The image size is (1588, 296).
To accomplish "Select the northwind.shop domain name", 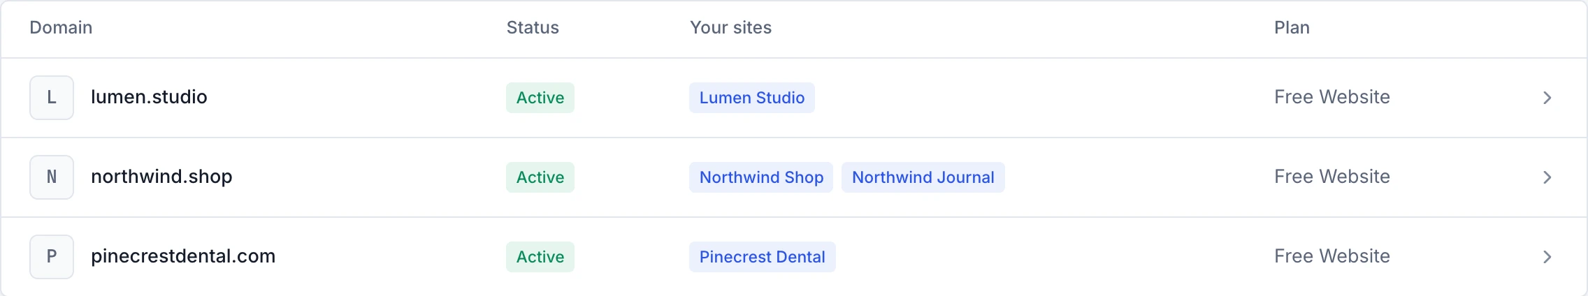I will click(161, 177).
